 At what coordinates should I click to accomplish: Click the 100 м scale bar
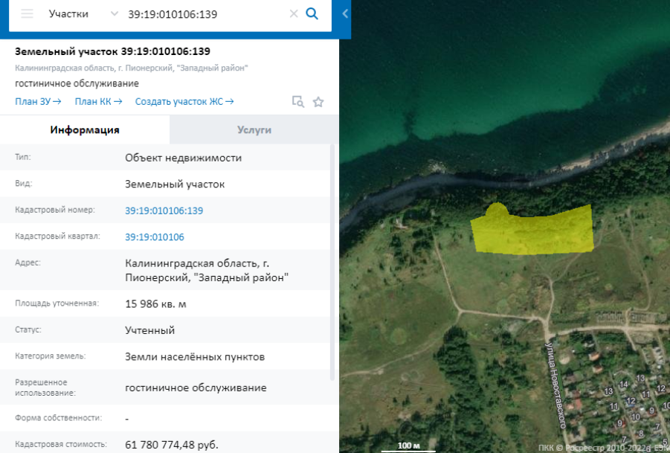pos(408,444)
